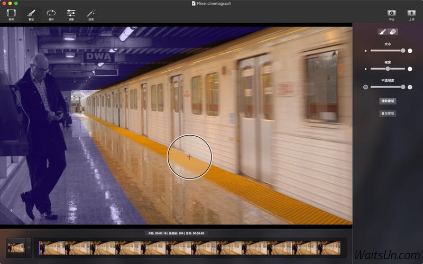Select the Trim (修剪) tool

[11, 15]
